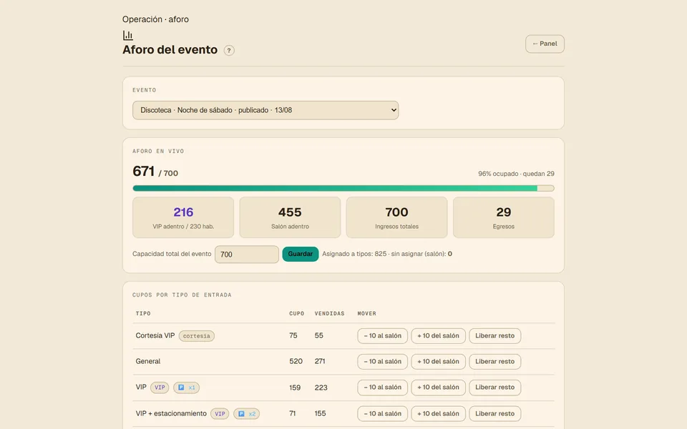Click cupo value 520 in General row

296,362
